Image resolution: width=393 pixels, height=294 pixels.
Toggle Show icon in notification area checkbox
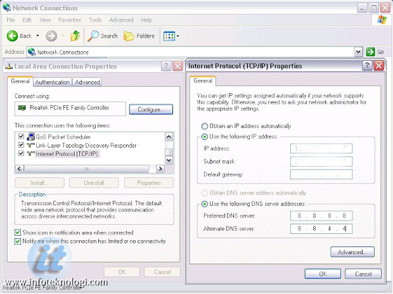18,233
